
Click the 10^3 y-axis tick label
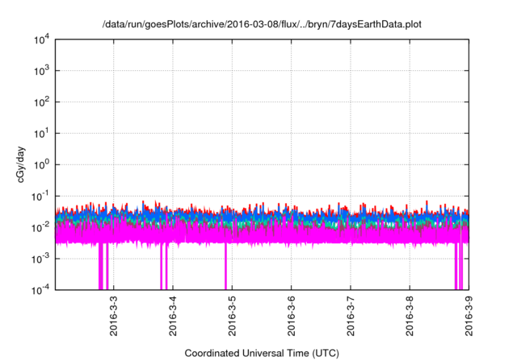42,70
